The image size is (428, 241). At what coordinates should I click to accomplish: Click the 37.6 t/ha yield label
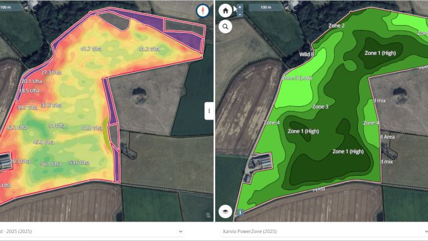[52, 105]
